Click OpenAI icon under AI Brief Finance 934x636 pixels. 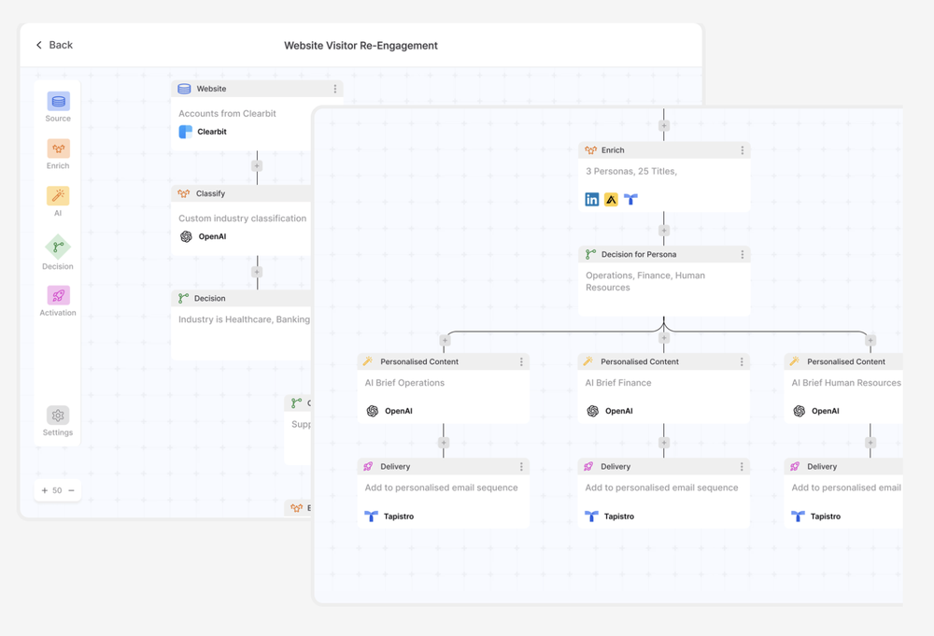pyautogui.click(x=593, y=411)
